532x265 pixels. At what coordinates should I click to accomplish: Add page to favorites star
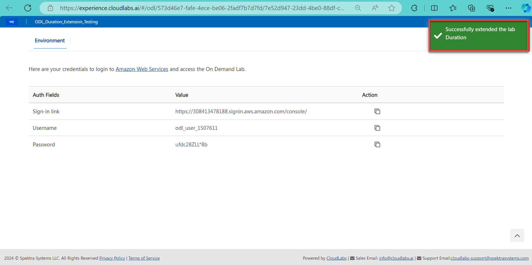tap(392, 8)
